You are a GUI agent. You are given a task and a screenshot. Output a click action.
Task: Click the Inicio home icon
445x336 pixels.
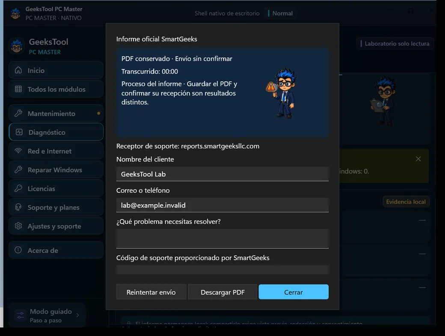pyautogui.click(x=18, y=70)
